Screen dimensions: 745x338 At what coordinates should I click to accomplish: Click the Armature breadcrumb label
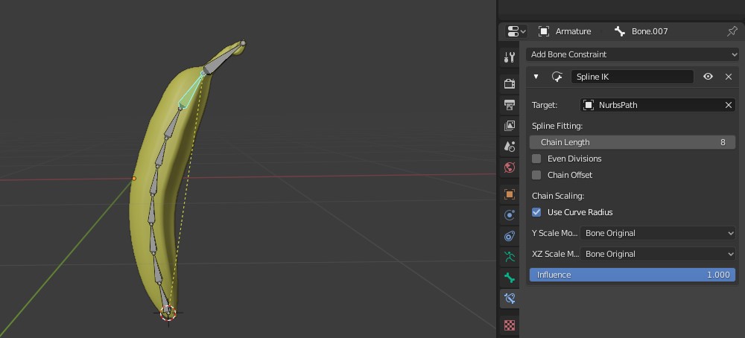click(574, 31)
